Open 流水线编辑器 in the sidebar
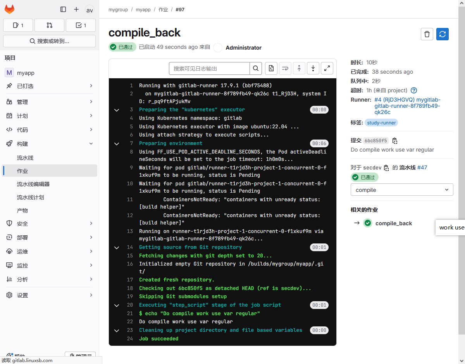This screenshot has height=364, width=465. (x=49, y=184)
